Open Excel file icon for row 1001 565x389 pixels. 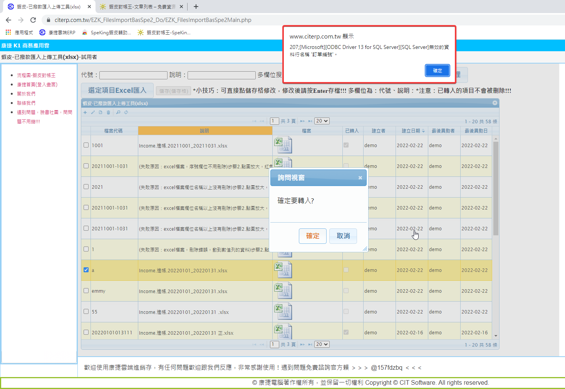click(283, 145)
